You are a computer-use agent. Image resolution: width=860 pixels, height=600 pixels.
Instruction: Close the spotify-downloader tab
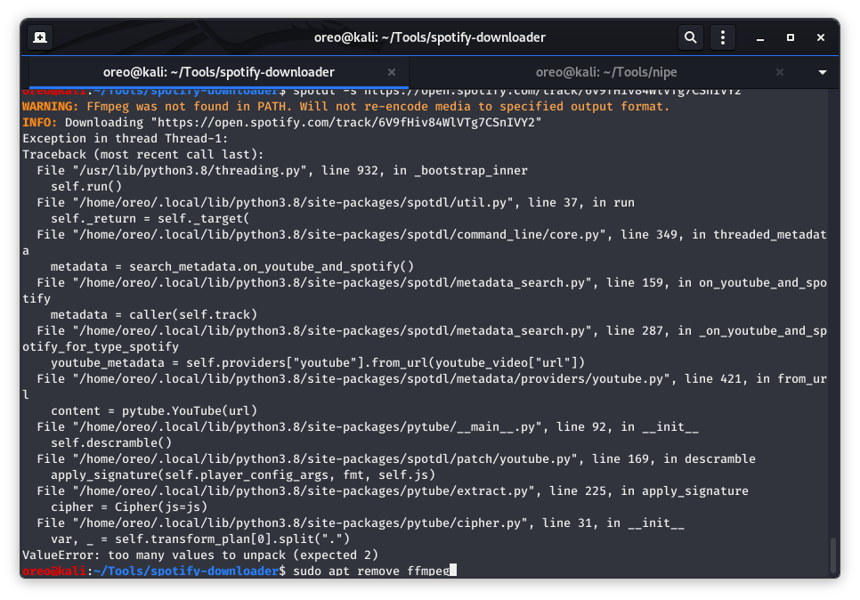(392, 72)
